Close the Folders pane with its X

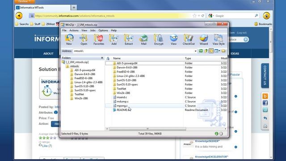(102, 58)
